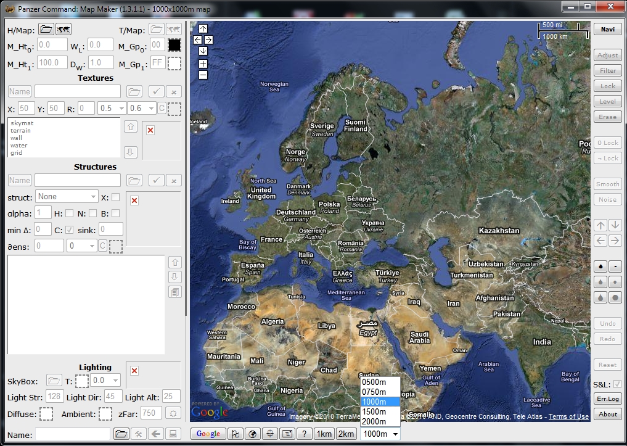The width and height of the screenshot is (627, 446).
Task: Pan the map right with the right arrow
Action: point(209,39)
